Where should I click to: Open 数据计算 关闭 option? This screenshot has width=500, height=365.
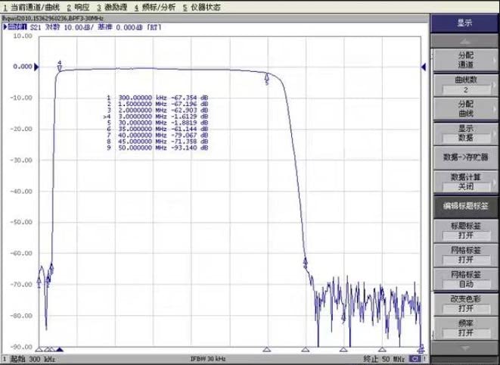point(465,182)
